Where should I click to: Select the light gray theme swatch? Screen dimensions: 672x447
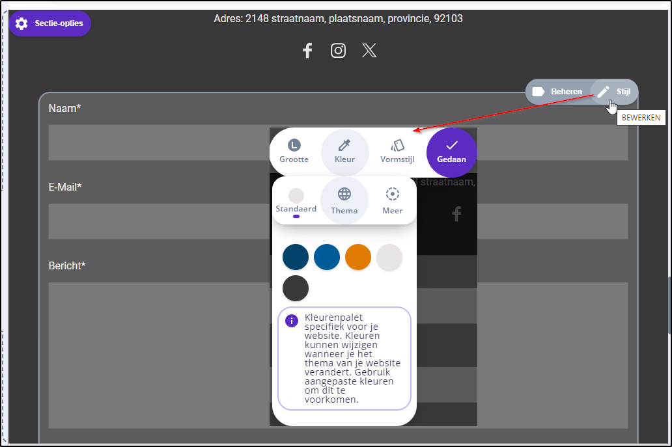pyautogui.click(x=389, y=257)
